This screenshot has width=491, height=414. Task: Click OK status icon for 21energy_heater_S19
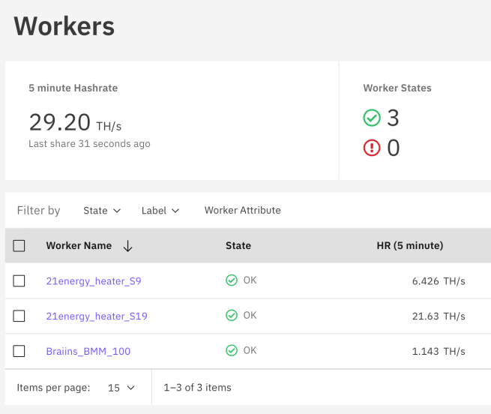click(232, 316)
